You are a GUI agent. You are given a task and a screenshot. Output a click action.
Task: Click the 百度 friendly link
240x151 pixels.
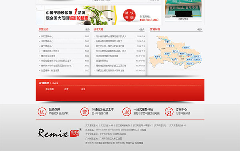(66, 89)
